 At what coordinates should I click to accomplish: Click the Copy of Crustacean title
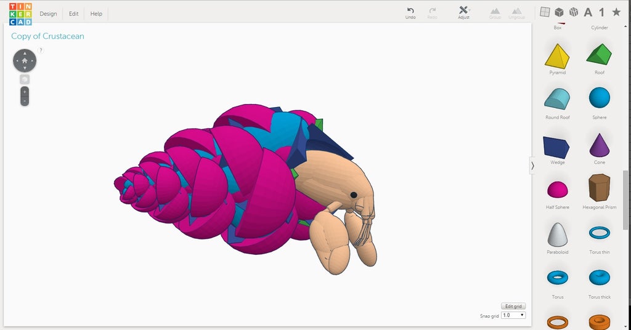[47, 36]
